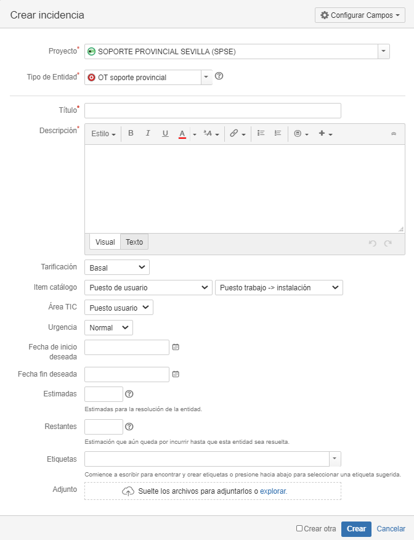Switch editor to the Texto tab
The height and width of the screenshot is (540, 414).
134,242
